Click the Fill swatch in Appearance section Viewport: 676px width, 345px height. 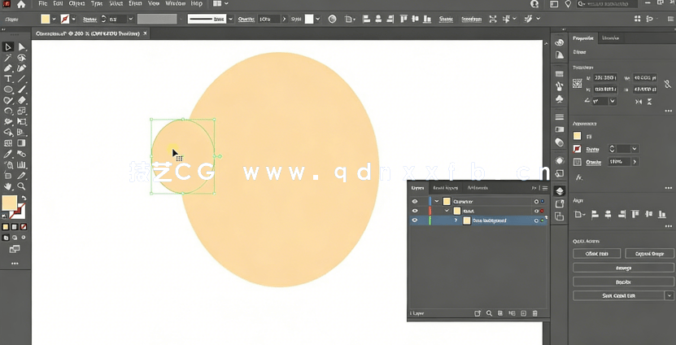(578, 137)
